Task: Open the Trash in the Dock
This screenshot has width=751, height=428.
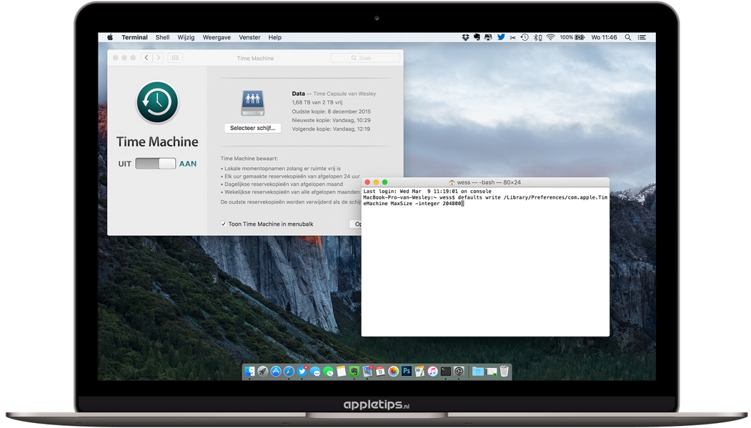Action: pyautogui.click(x=504, y=371)
